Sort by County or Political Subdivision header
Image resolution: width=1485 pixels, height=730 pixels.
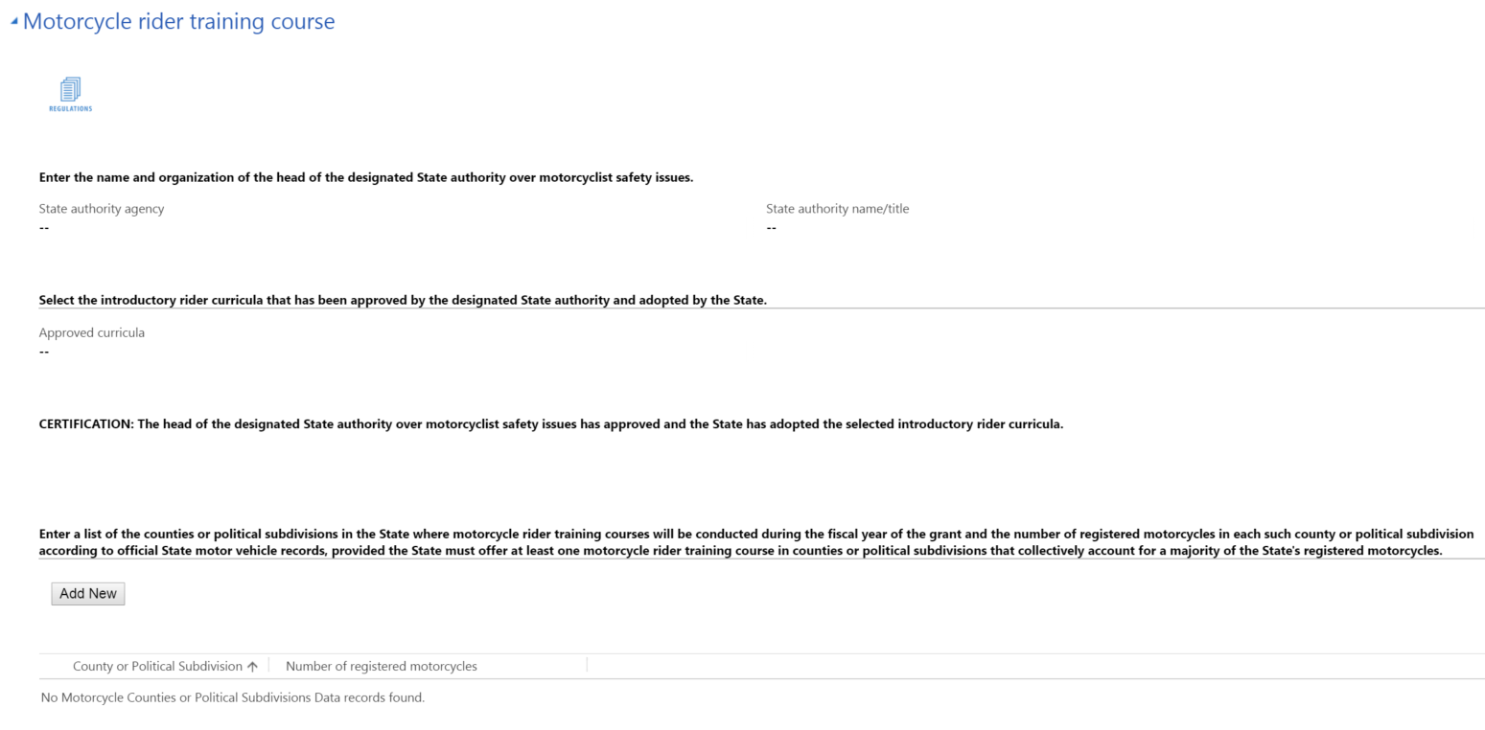click(157, 666)
